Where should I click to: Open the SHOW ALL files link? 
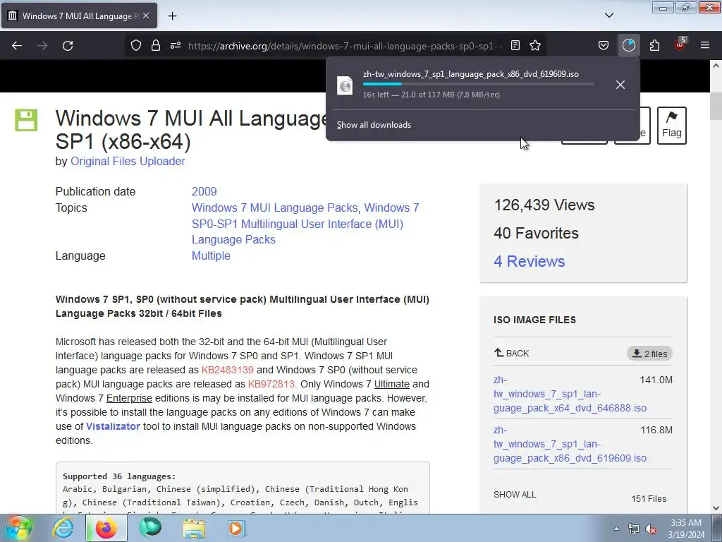tap(514, 495)
